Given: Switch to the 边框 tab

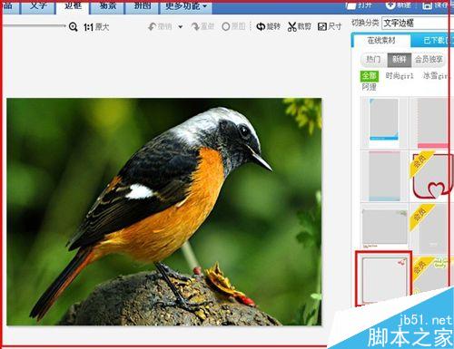Looking at the screenshot, I should 73,6.
